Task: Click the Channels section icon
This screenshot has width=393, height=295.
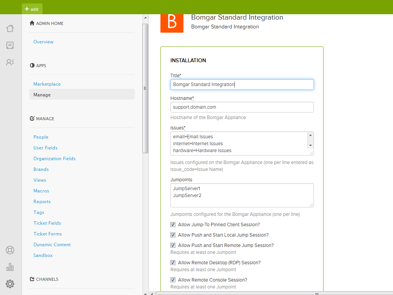Action: click(32, 279)
